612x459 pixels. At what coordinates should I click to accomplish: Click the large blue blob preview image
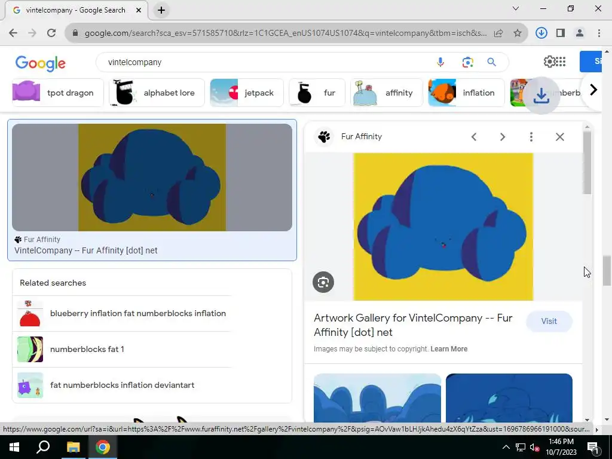(443, 227)
